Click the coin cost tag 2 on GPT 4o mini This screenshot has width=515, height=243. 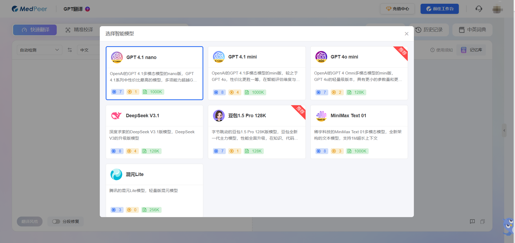click(337, 92)
